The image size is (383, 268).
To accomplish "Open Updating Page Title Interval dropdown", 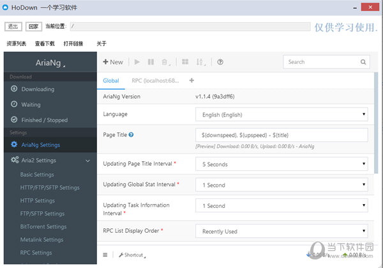I will [x=282, y=164].
